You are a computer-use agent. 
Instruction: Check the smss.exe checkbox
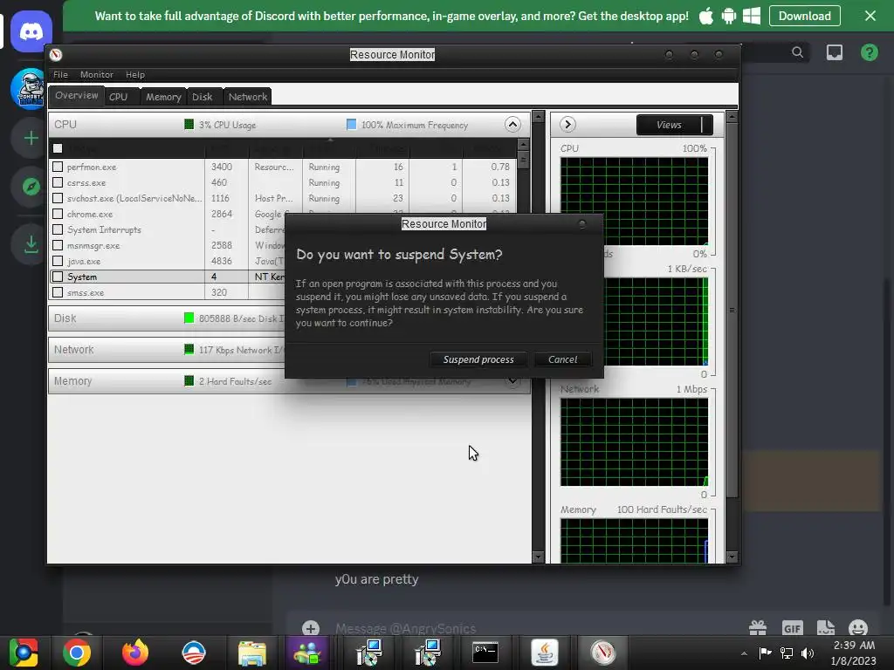point(58,292)
